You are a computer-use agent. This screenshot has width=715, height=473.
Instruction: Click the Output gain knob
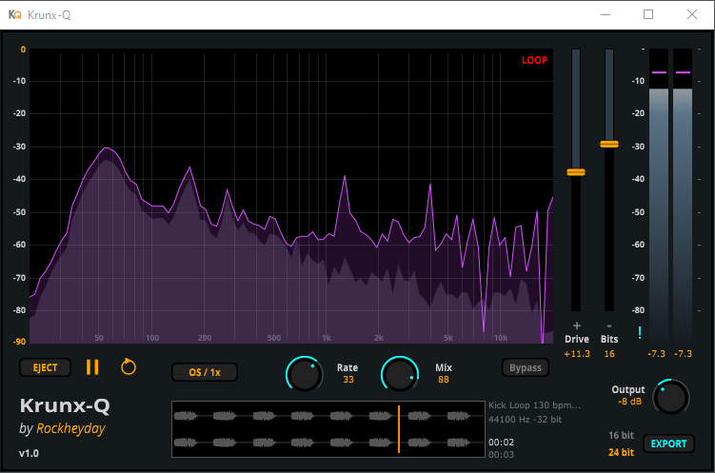pyautogui.click(x=671, y=397)
